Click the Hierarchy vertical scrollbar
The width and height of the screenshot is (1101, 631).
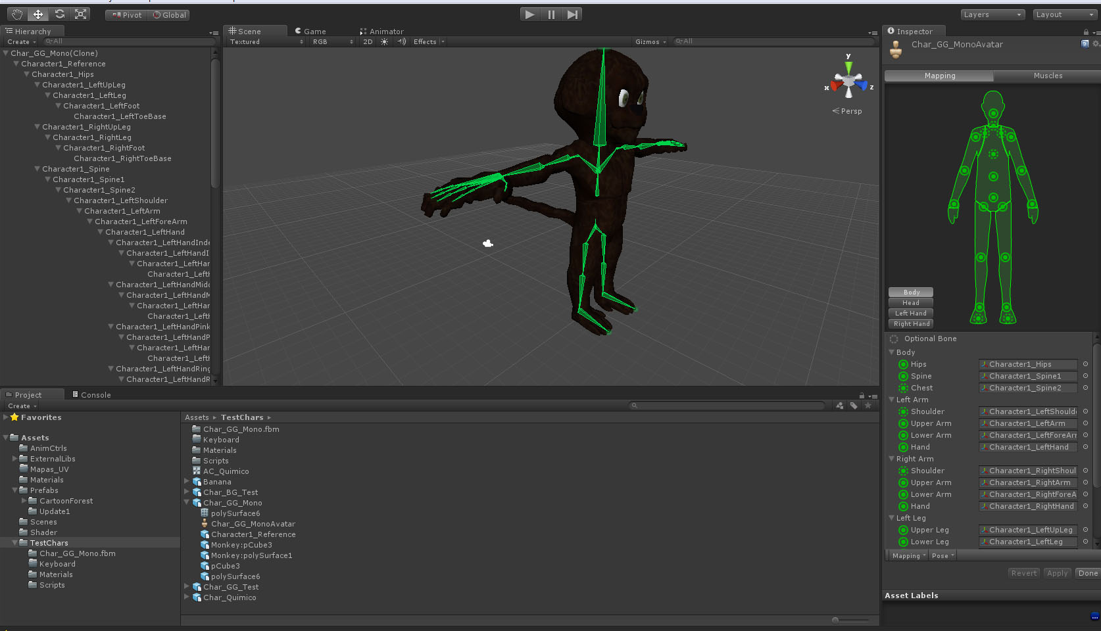point(214,125)
